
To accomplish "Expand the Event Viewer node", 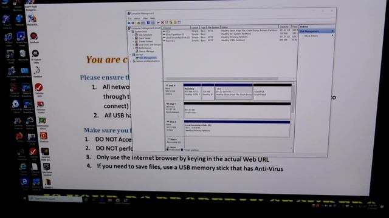I will (133, 38).
